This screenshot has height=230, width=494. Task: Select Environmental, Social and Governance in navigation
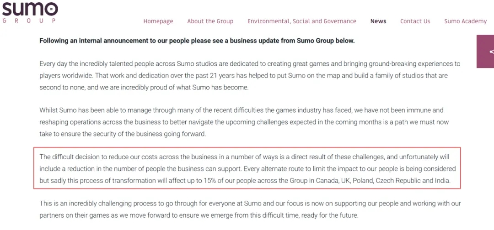(301, 21)
